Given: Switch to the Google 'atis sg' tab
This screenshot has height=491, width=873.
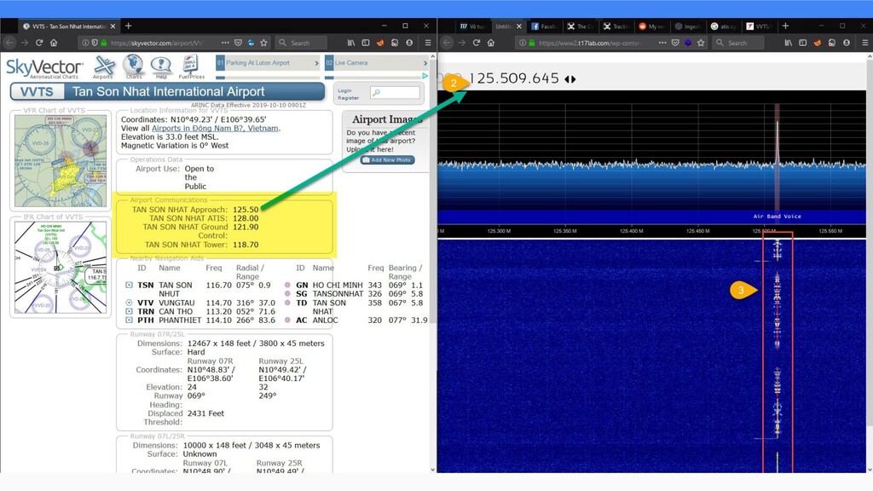Looking at the screenshot, I should (723, 26).
